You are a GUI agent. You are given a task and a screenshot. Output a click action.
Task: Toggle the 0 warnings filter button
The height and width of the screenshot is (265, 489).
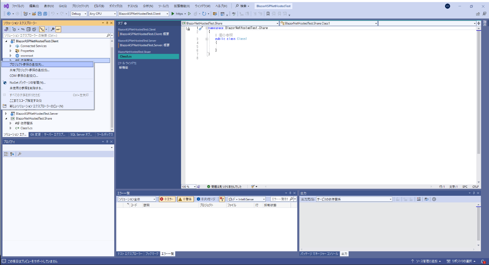tap(185, 199)
